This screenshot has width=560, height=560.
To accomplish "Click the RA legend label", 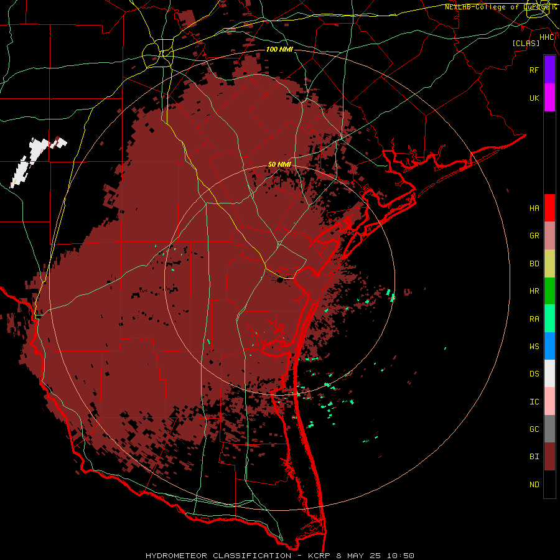I will point(534,319).
